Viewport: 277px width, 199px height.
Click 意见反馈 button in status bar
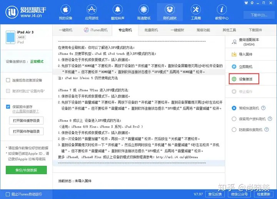pos(215,194)
